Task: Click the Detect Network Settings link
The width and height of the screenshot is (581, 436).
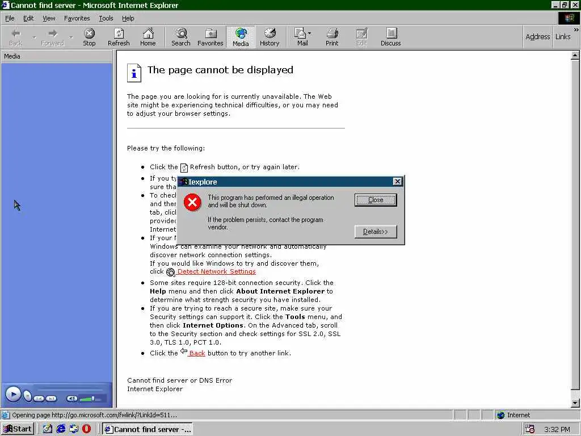Action: coord(216,271)
